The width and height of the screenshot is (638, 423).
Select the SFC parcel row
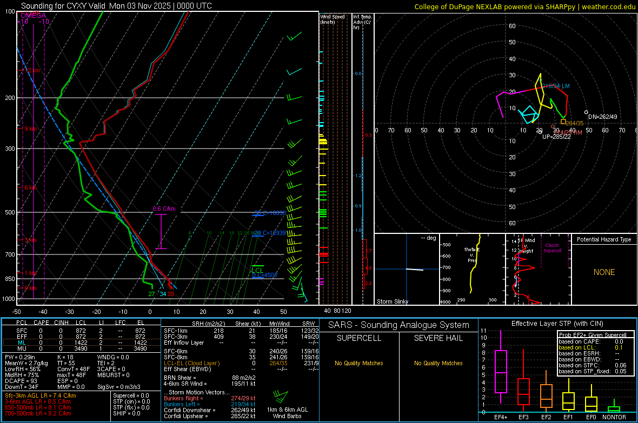click(82, 331)
